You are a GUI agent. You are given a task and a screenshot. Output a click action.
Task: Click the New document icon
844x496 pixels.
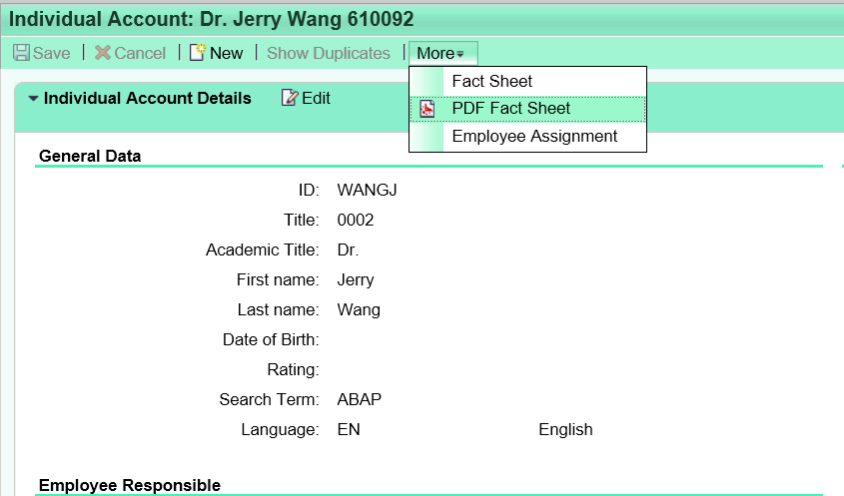tap(198, 52)
